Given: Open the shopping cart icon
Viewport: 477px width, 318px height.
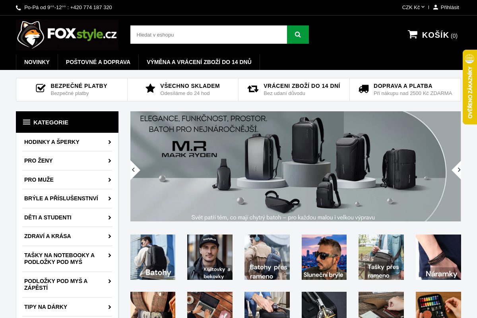Looking at the screenshot, I should click(x=413, y=35).
